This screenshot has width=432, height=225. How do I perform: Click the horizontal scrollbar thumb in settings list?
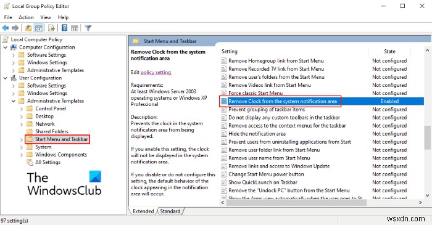coord(296,202)
